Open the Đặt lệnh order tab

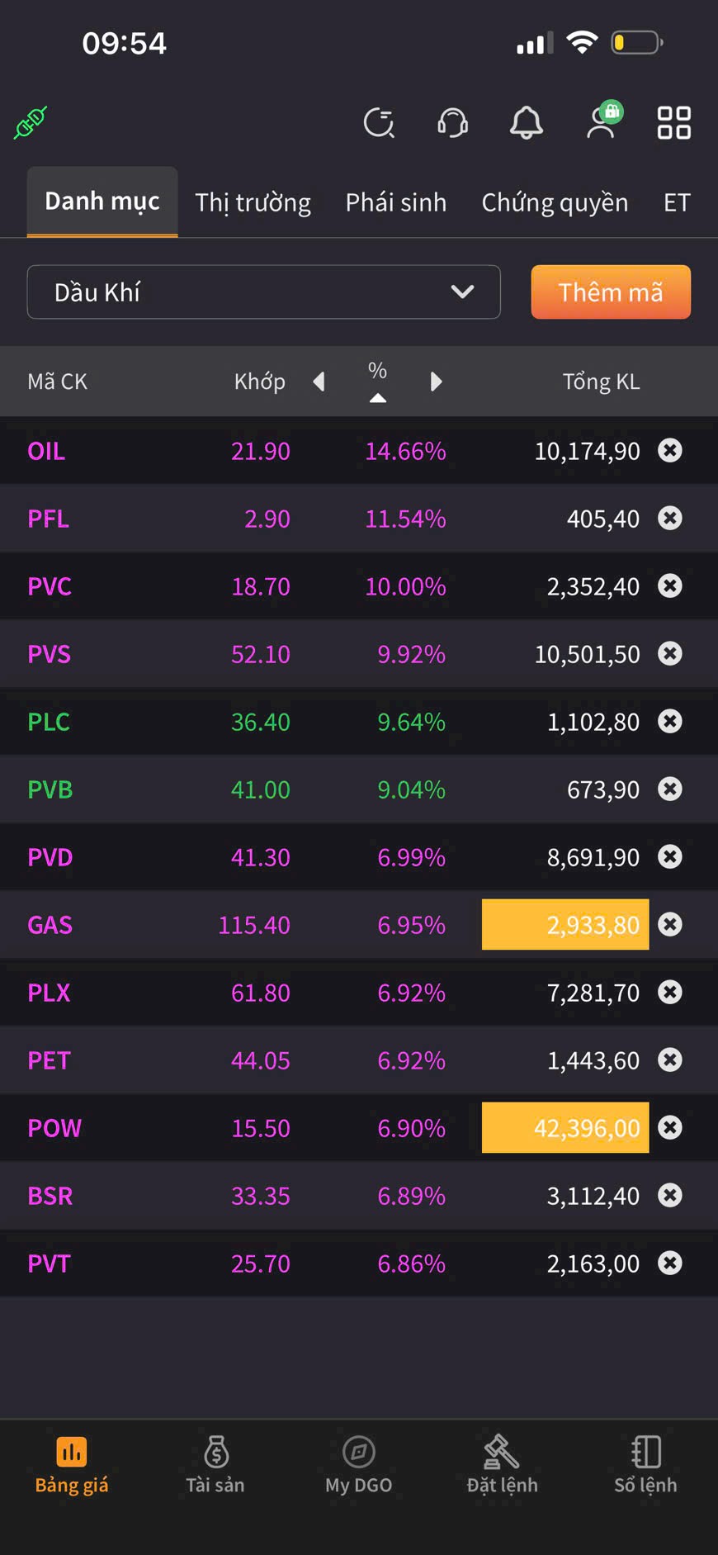coord(502,1464)
